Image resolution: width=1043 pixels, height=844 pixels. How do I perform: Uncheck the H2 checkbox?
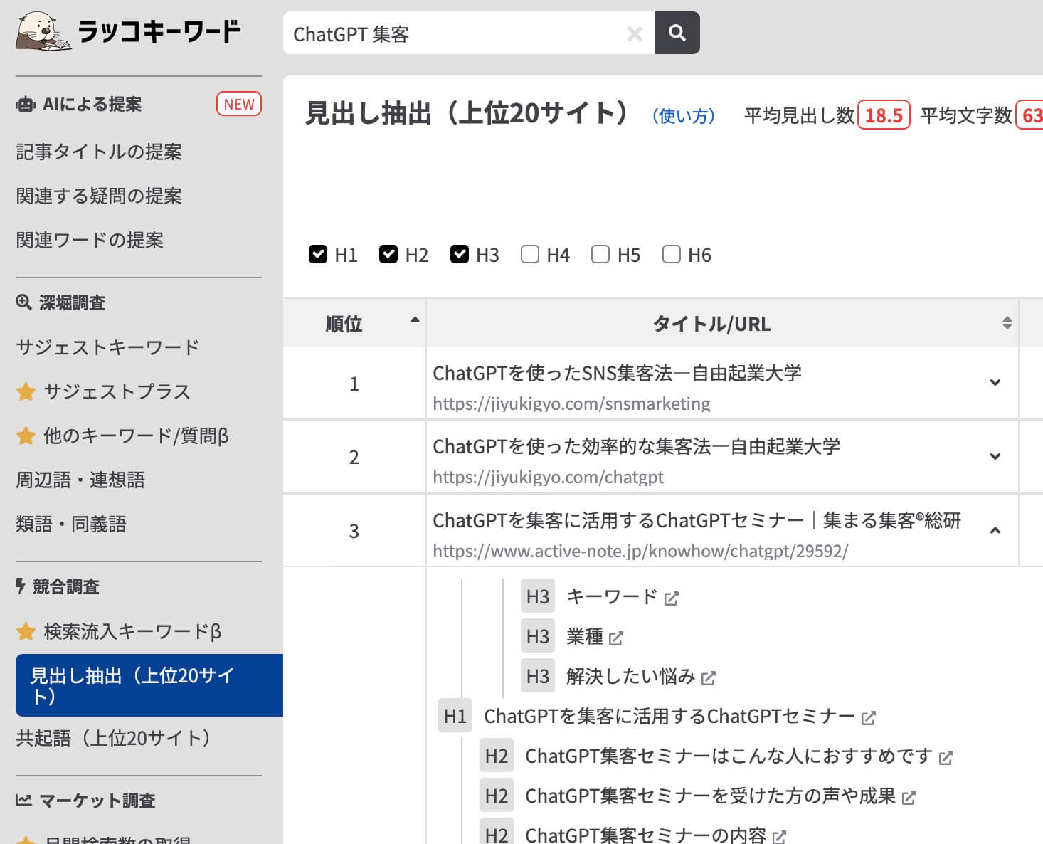388,254
